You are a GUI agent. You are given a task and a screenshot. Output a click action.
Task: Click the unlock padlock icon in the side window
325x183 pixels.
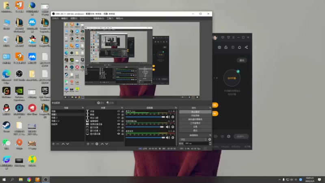click(226, 47)
